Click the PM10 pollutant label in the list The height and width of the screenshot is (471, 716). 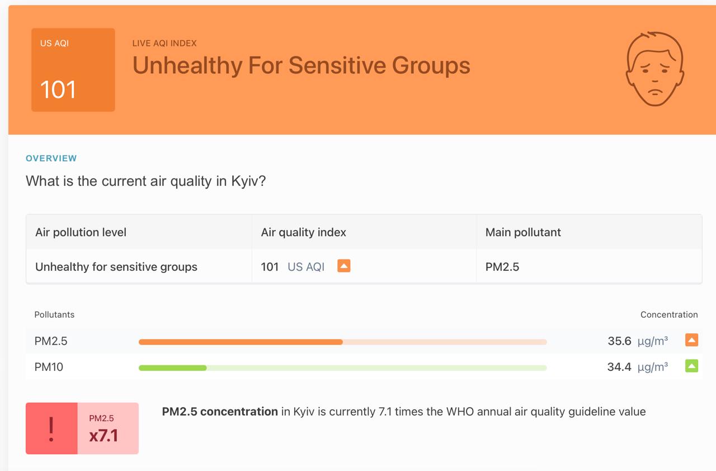(x=49, y=367)
